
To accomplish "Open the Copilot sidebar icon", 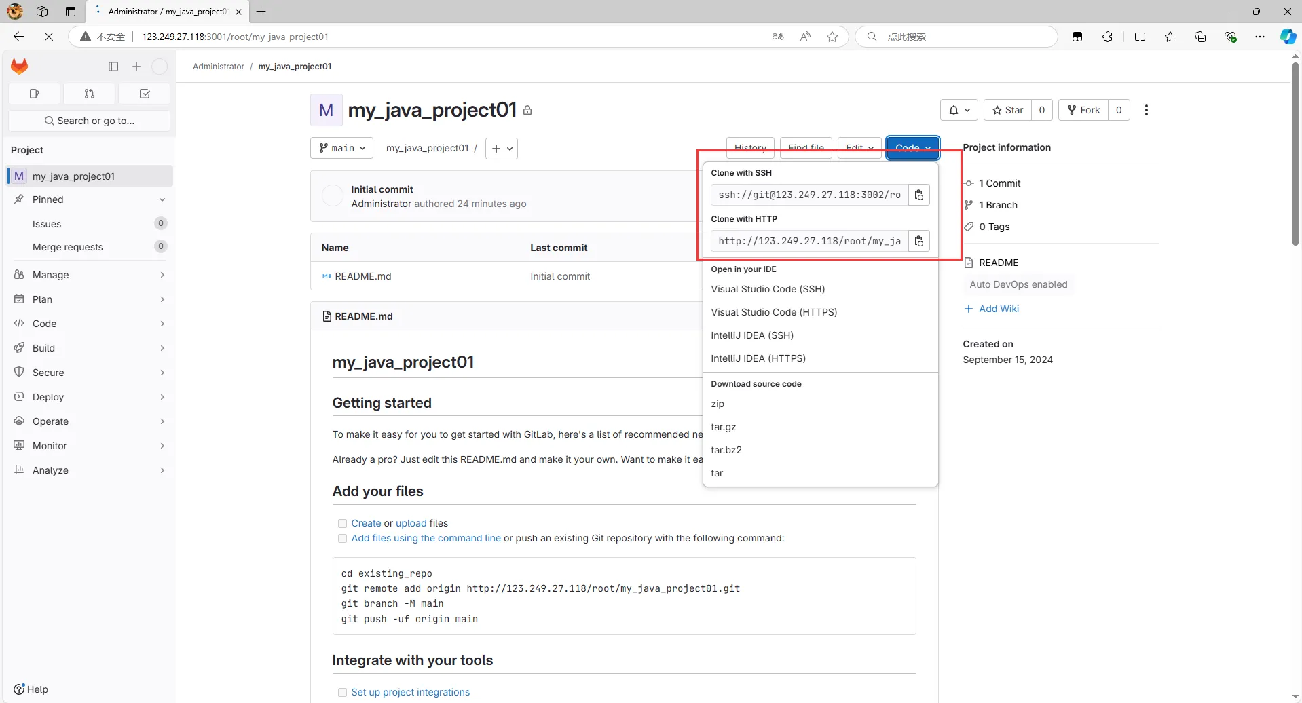I will [x=1288, y=37].
